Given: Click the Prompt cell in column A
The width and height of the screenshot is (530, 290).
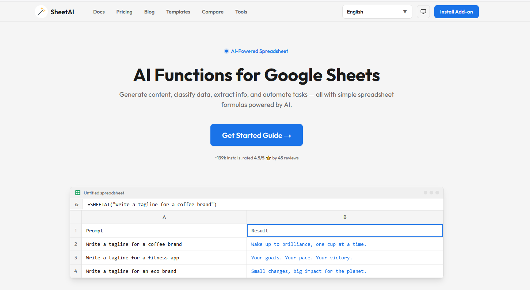Looking at the screenshot, I should tap(164, 231).
